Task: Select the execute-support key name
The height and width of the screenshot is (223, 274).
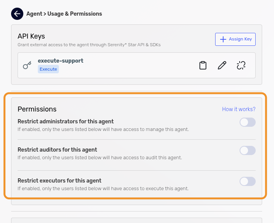Action: click(60, 61)
